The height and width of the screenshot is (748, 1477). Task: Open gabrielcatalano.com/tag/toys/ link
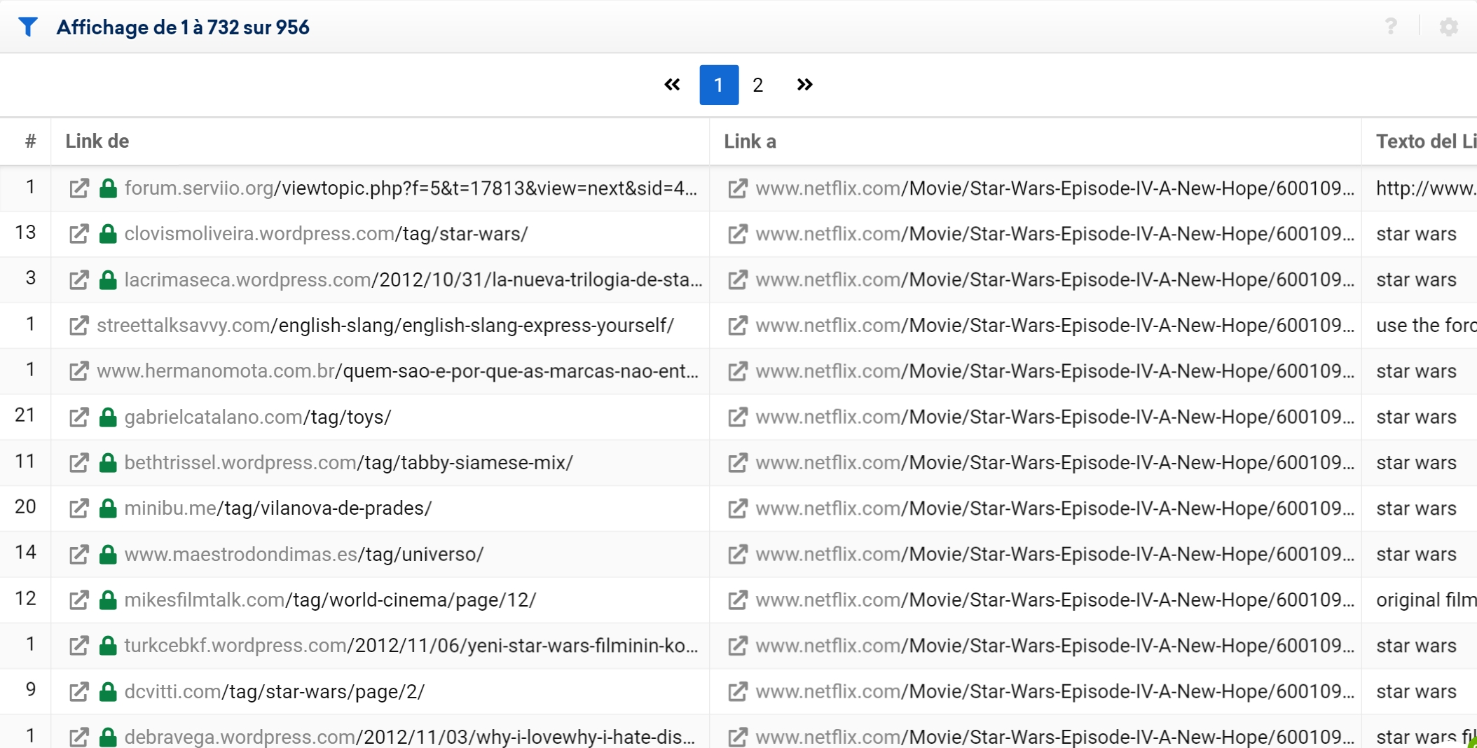258,417
